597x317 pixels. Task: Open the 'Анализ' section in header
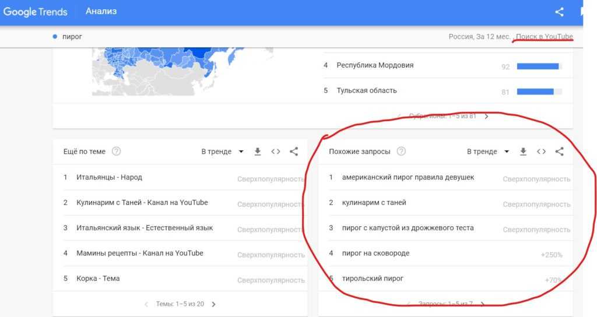[101, 11]
